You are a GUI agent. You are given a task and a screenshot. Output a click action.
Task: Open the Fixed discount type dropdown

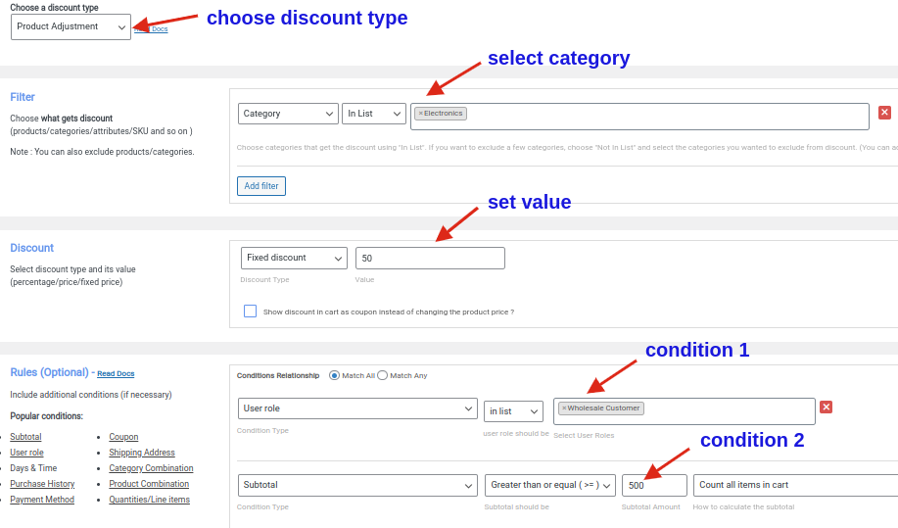294,258
